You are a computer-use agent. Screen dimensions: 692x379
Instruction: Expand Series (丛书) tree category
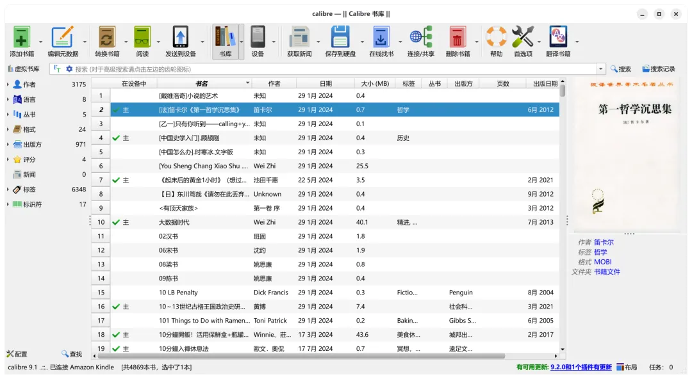coord(8,114)
